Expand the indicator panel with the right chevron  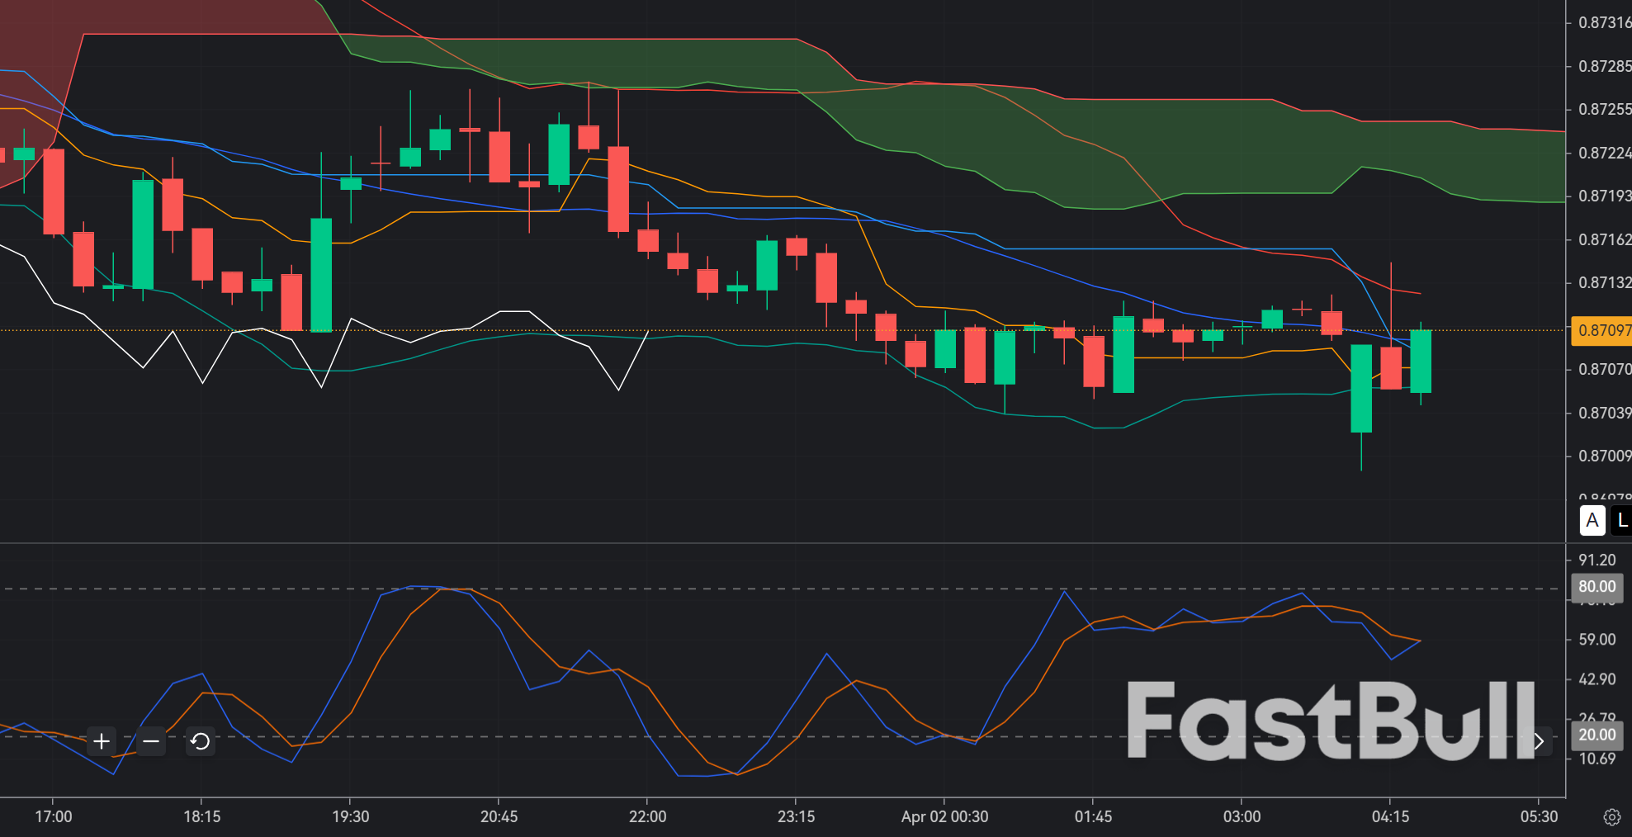point(1540,740)
